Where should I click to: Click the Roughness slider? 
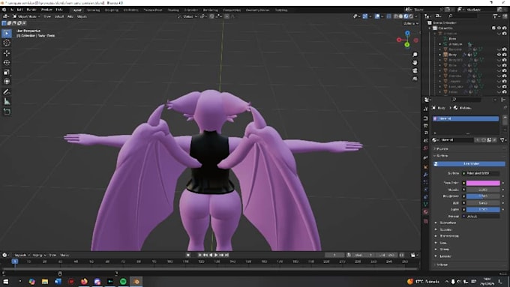(x=483, y=196)
